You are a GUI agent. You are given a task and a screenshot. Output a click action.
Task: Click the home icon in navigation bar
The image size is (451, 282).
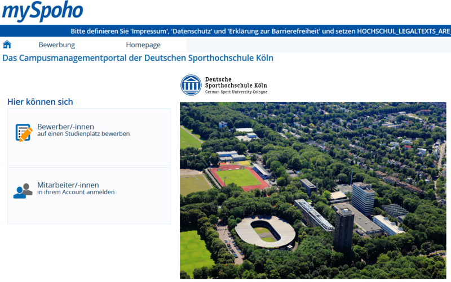[7, 44]
